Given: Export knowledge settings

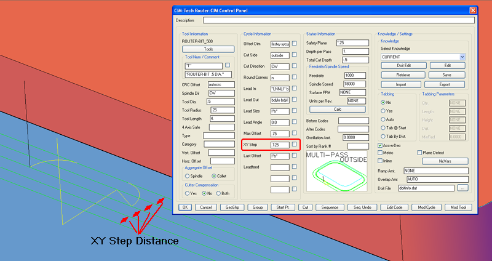Looking at the screenshot, I should point(445,84).
